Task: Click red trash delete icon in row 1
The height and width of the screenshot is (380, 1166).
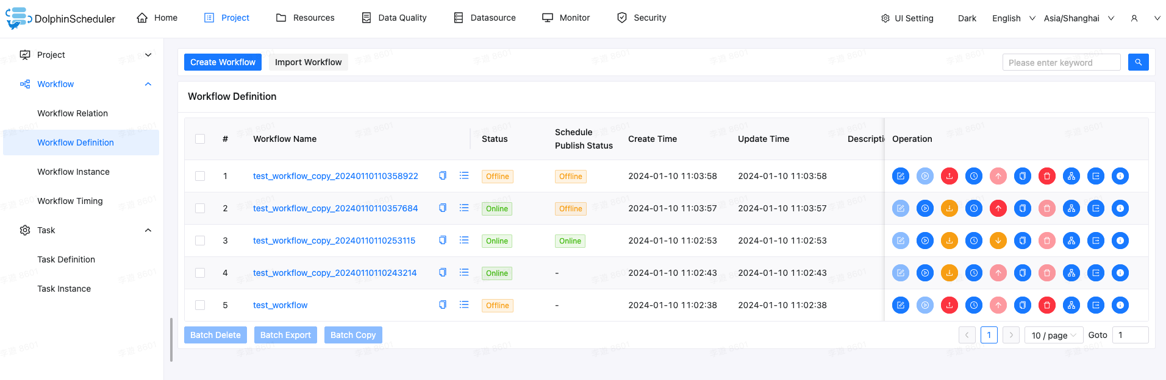Action: pos(1046,176)
